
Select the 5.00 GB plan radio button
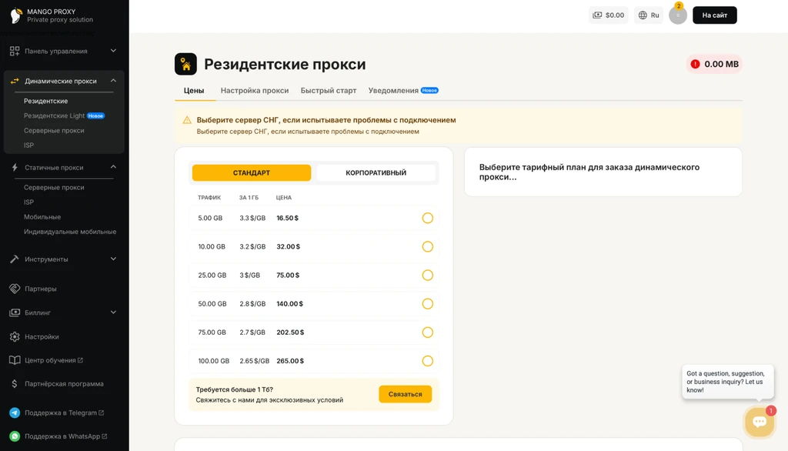click(427, 218)
